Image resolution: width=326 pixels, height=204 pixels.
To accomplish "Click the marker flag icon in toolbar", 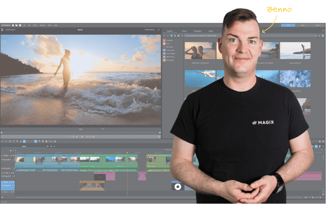I will [x=17, y=141].
